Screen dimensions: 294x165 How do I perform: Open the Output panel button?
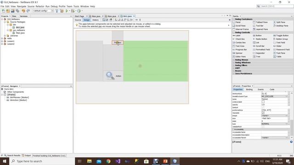coord(26,155)
